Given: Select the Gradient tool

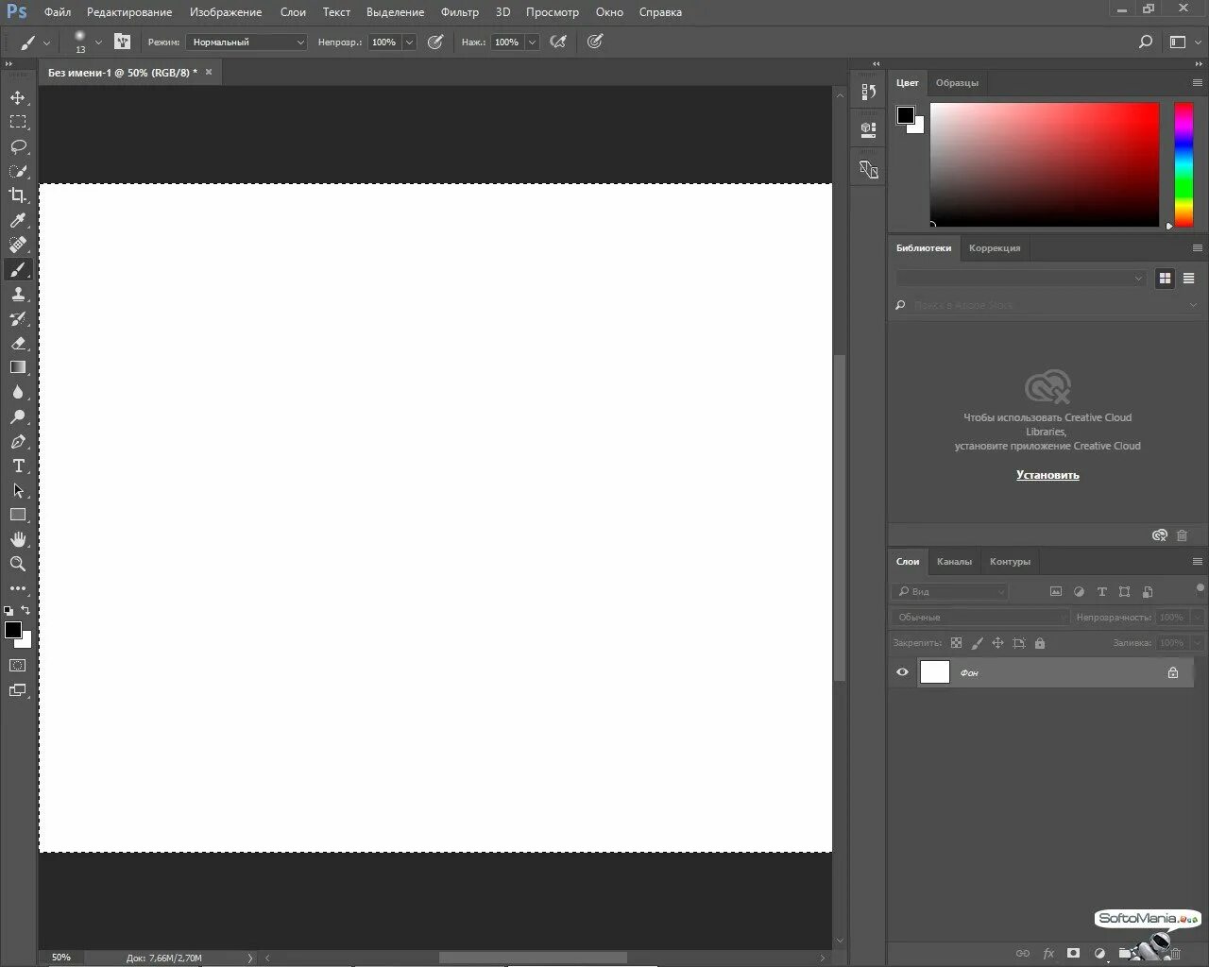Looking at the screenshot, I should pyautogui.click(x=18, y=367).
